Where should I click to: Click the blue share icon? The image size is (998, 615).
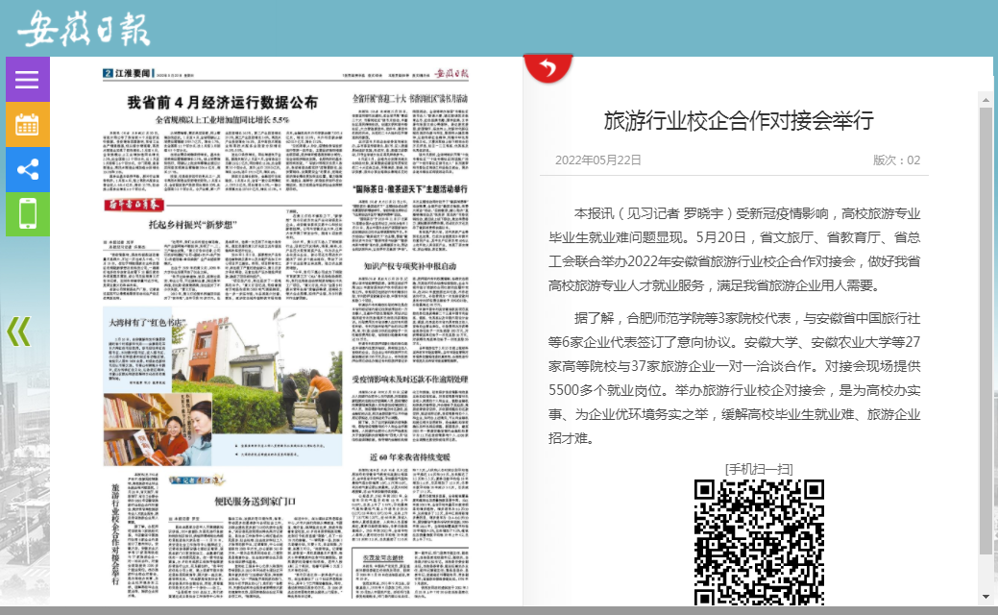coord(27,170)
